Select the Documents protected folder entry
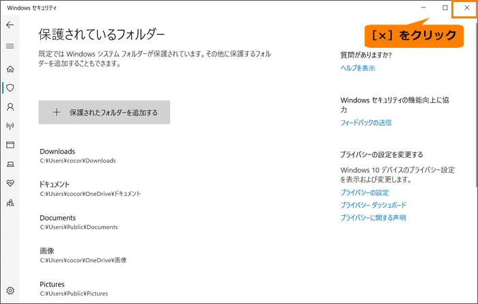This screenshot has height=304, width=478. tap(79, 222)
